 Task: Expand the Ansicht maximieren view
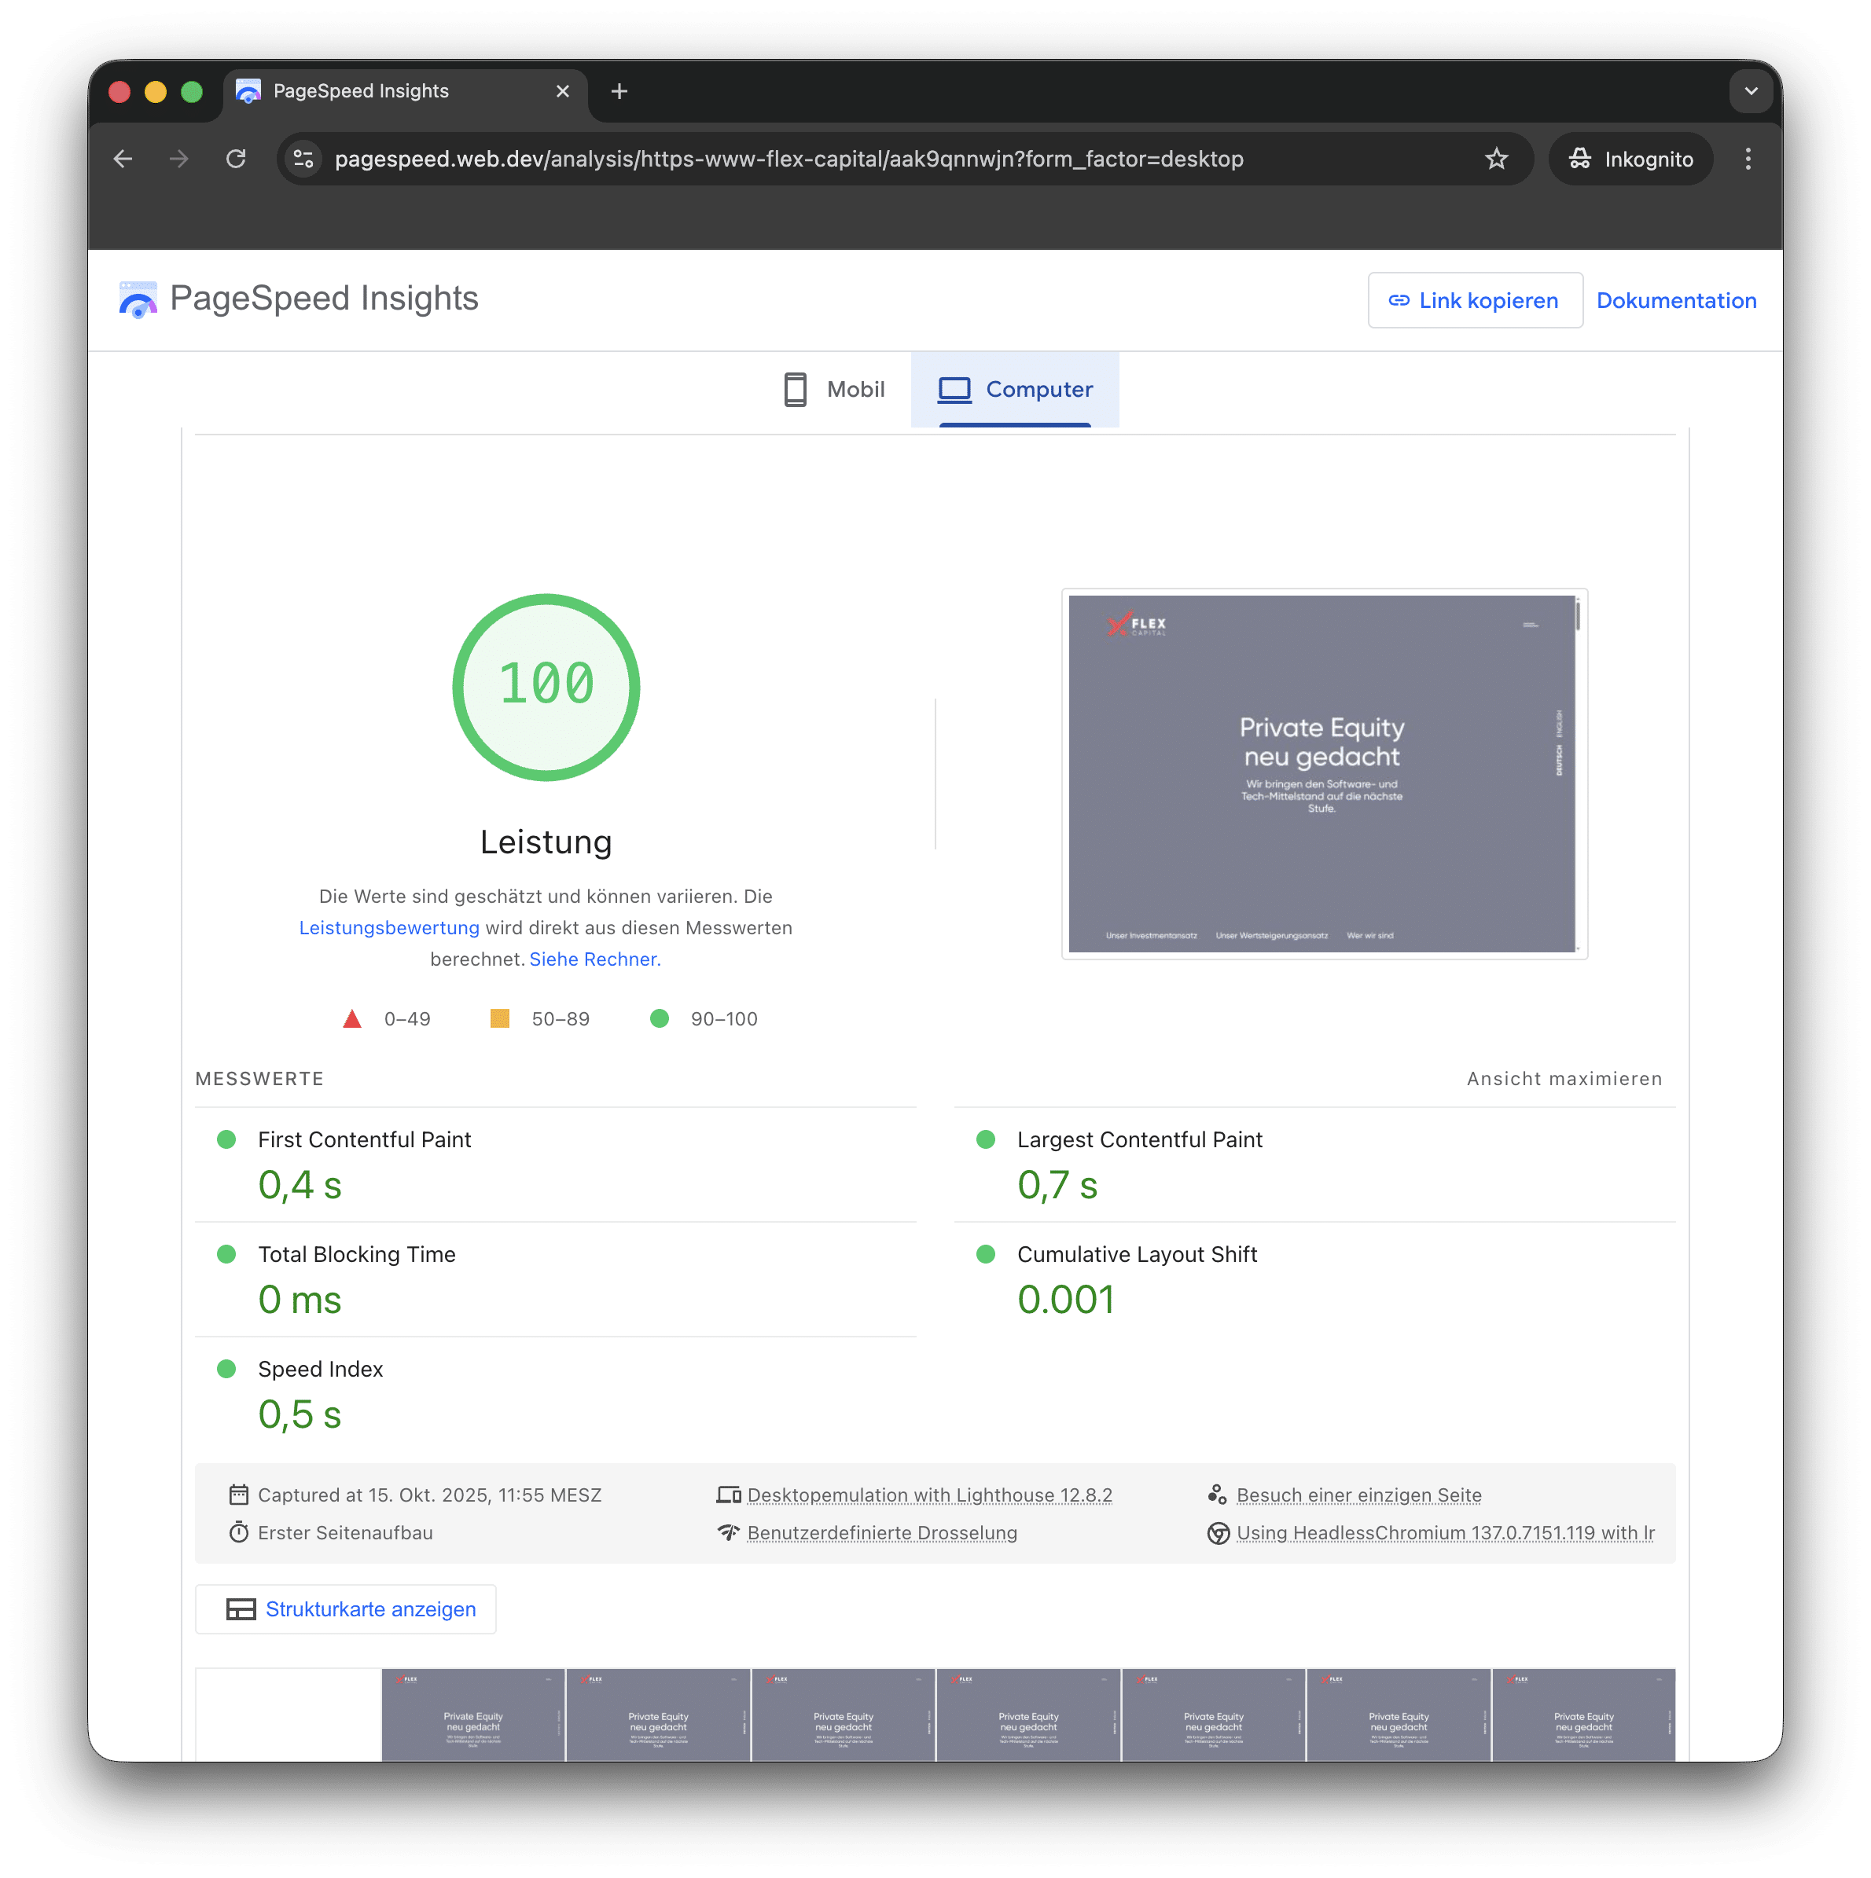(x=1564, y=1078)
